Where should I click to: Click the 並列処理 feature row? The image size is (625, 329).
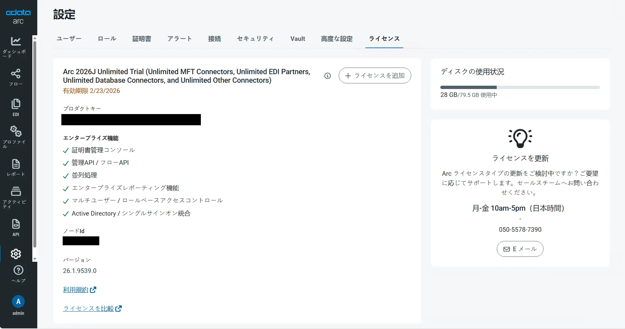coord(80,175)
